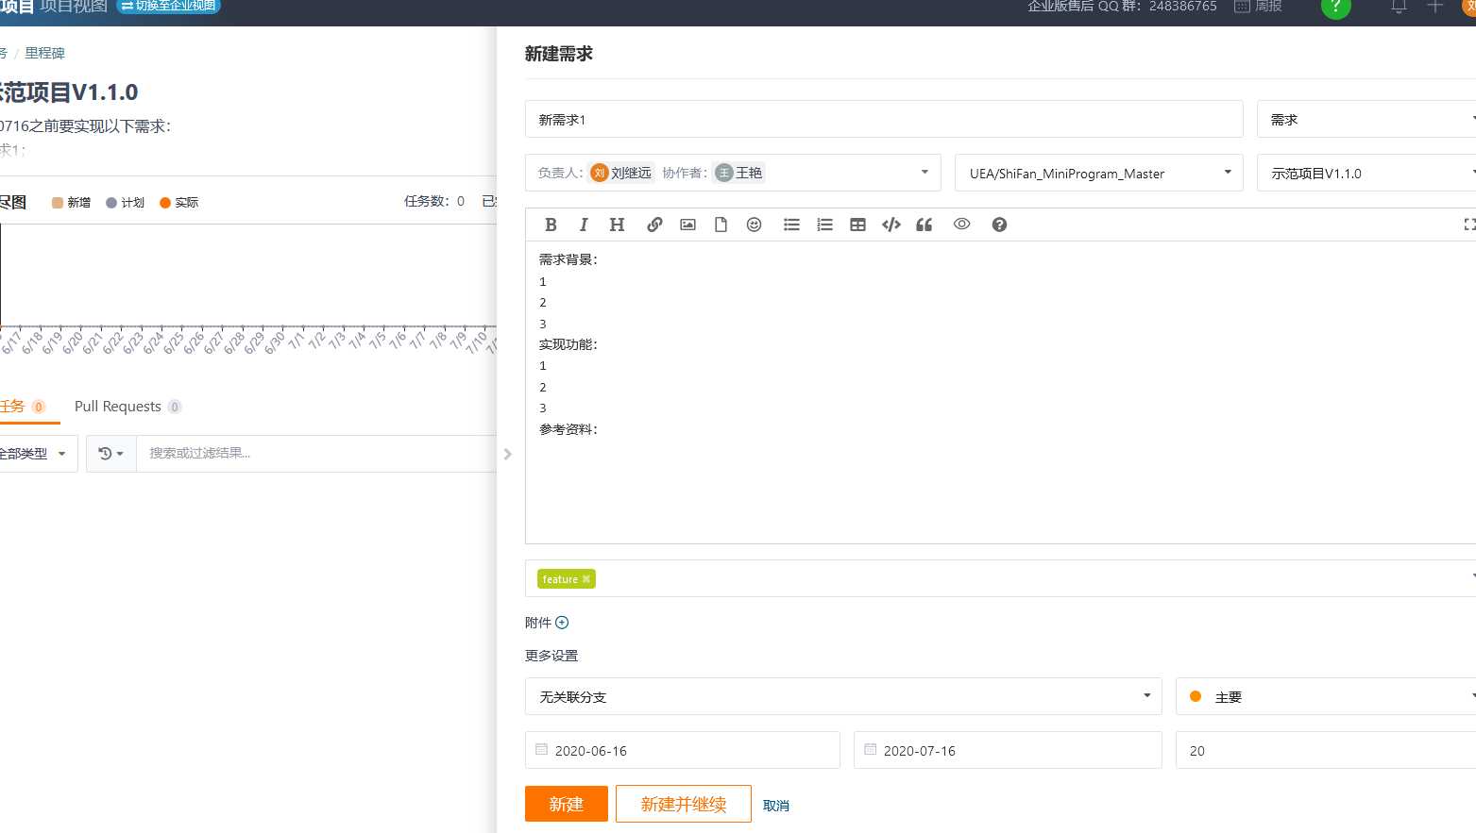The height and width of the screenshot is (833, 1476).
Task: Switch to 任务 tab
Action: point(23,407)
